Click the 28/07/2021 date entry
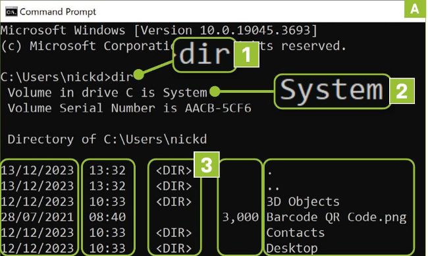Viewport: 428px width, 256px height. pos(38,217)
